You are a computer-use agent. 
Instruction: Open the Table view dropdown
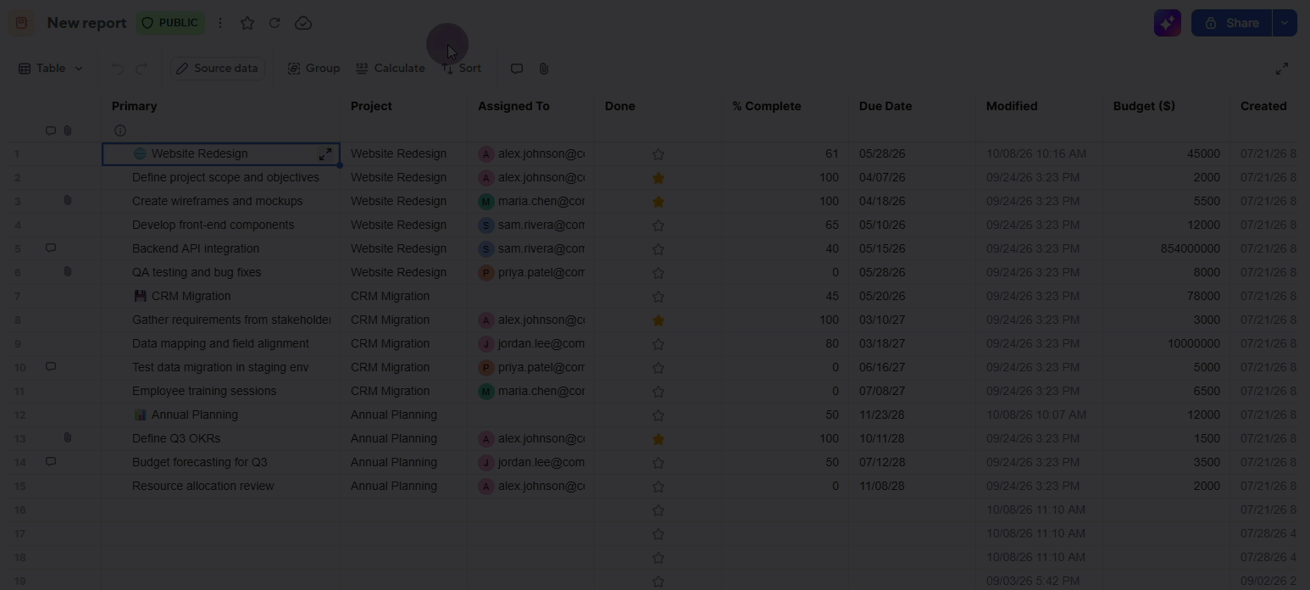point(51,69)
